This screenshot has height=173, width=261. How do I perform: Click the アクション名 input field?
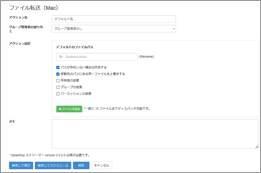click(114, 19)
